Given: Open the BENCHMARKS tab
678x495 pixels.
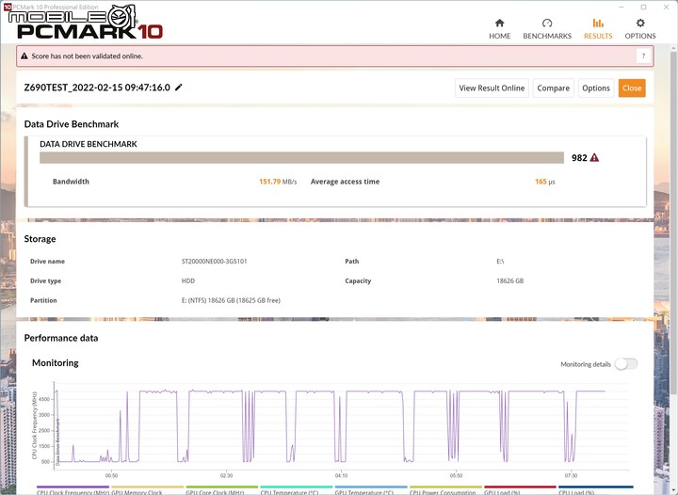Looking at the screenshot, I should (x=547, y=29).
